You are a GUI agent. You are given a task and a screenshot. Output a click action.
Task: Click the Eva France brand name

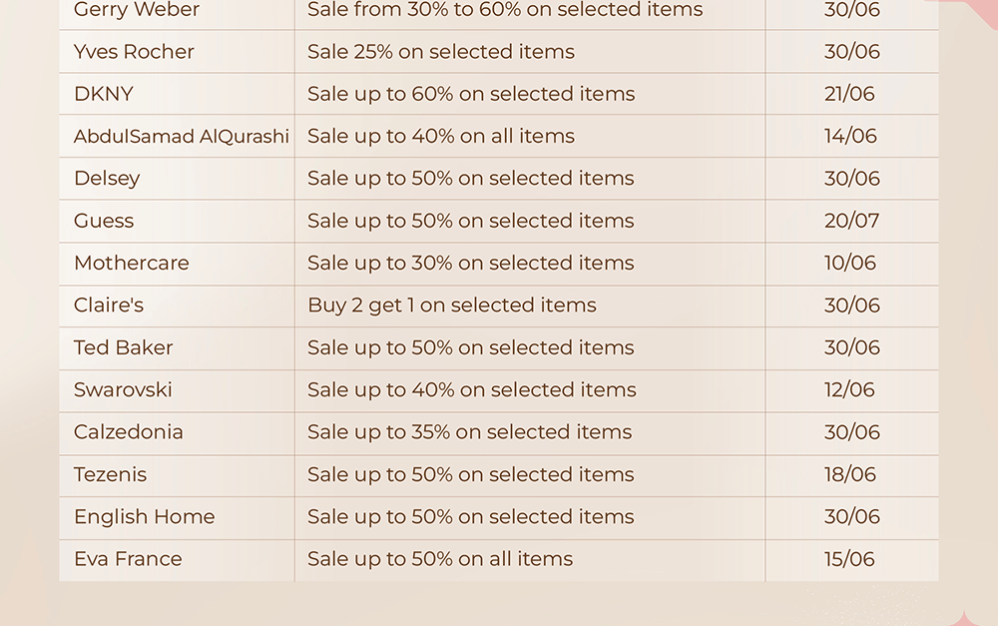tap(128, 558)
